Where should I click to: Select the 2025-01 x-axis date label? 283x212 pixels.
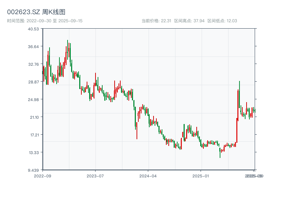(201, 176)
